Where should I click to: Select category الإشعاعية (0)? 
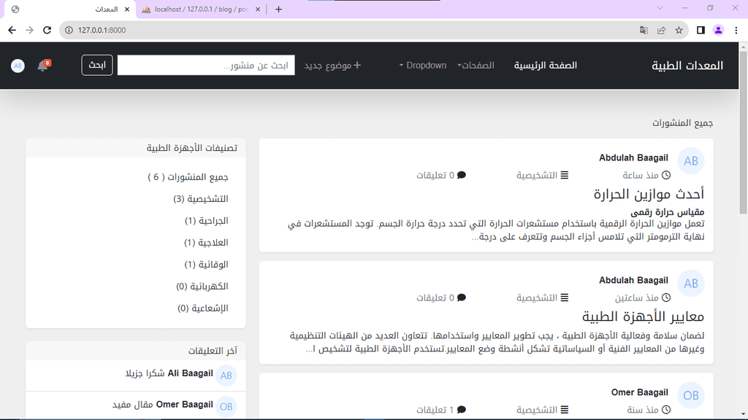(x=203, y=308)
